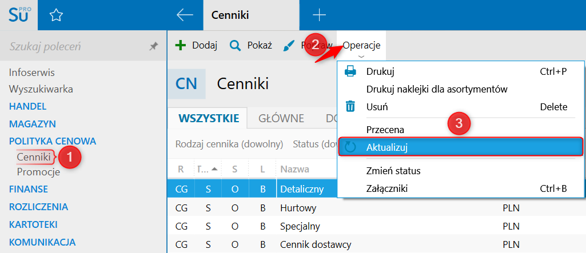Image resolution: width=586 pixels, height=253 pixels.
Task: Click the Szukaj poleceń search field
Action: pyautogui.click(x=74, y=47)
